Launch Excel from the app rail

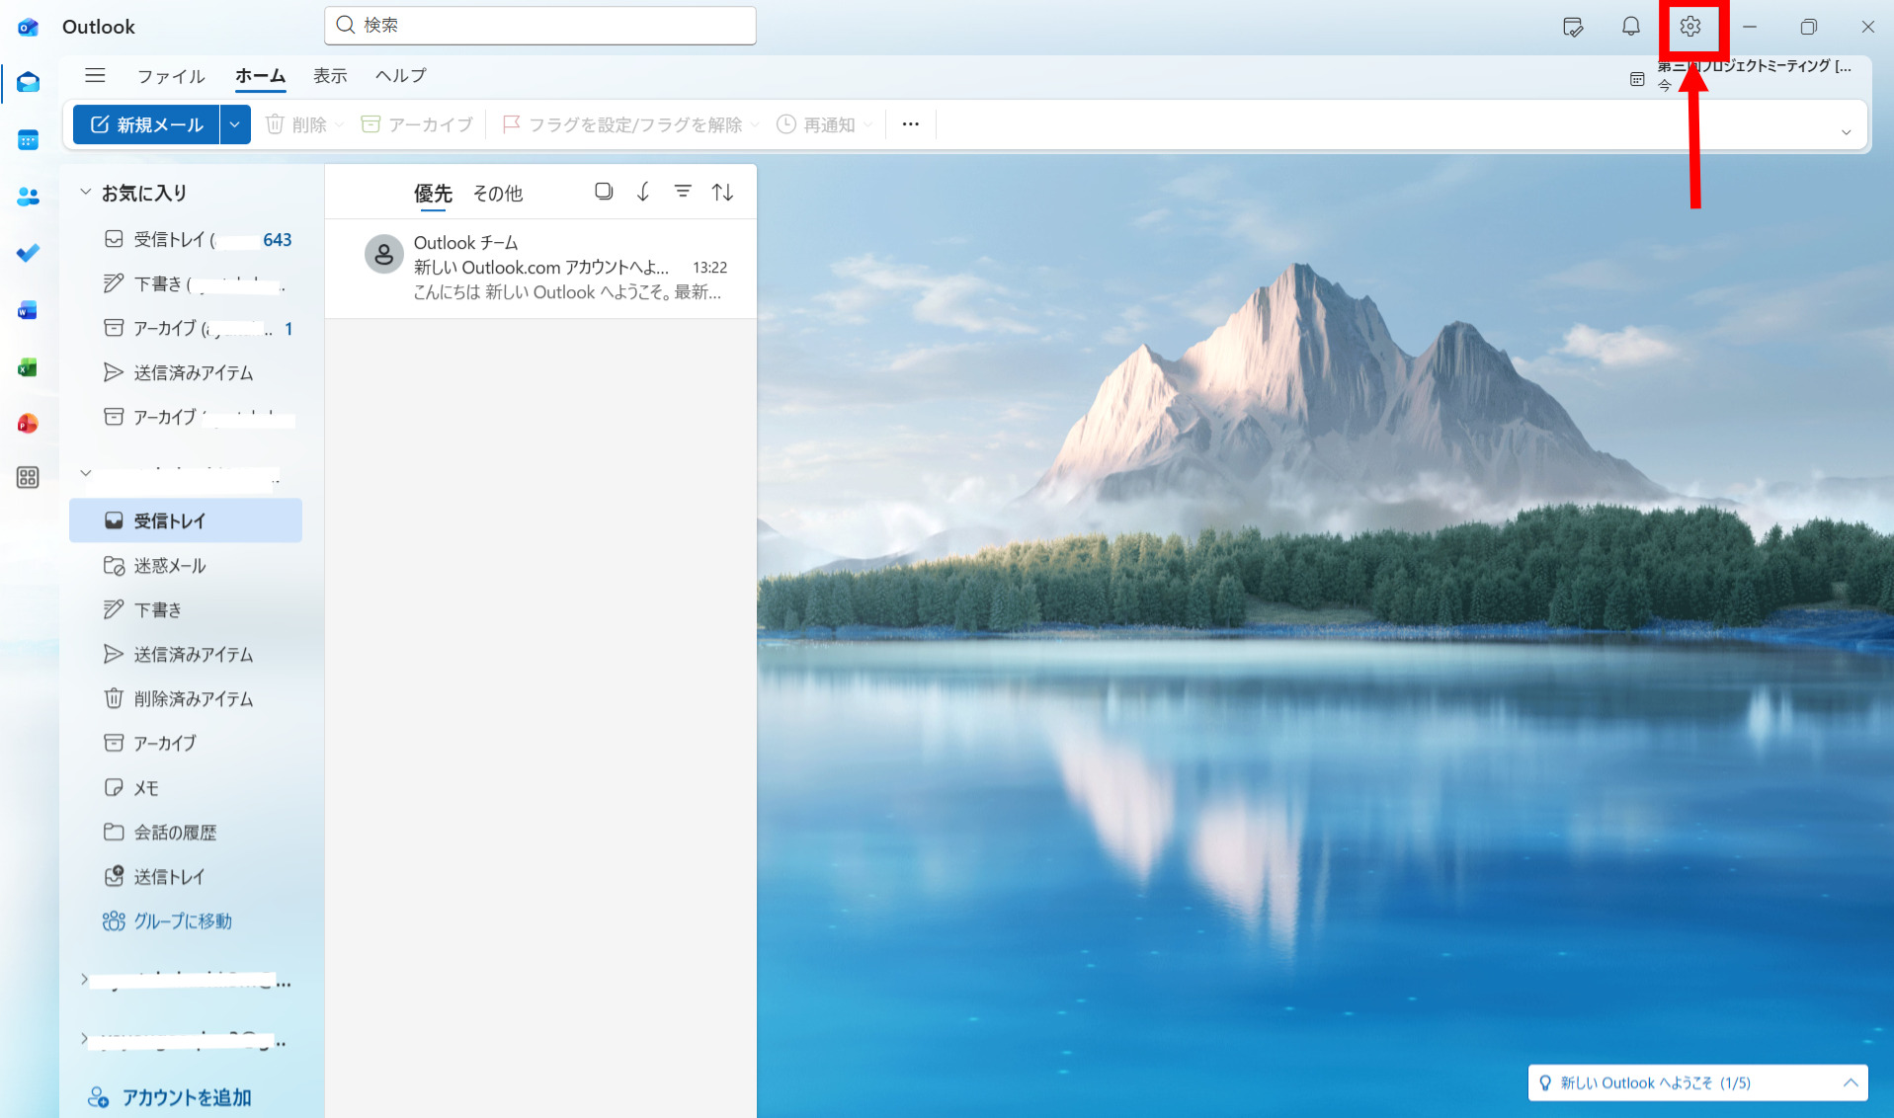pyautogui.click(x=28, y=367)
